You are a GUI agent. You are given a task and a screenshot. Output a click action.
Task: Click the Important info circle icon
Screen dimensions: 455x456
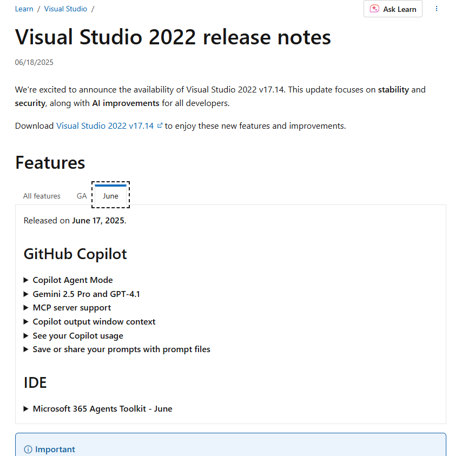(28, 450)
